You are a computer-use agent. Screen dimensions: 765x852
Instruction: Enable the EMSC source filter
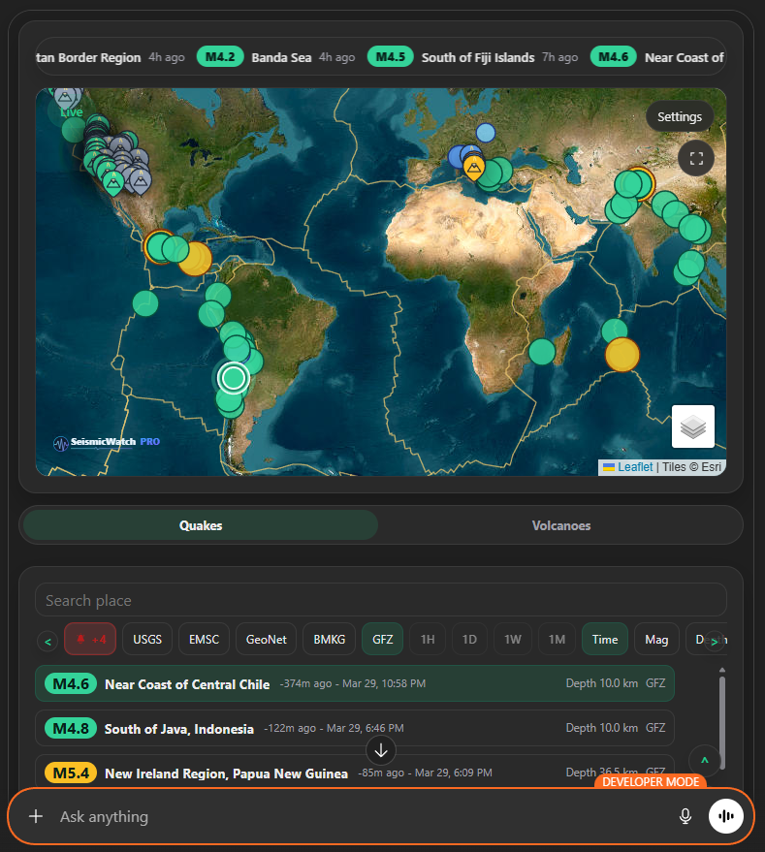[x=204, y=640]
